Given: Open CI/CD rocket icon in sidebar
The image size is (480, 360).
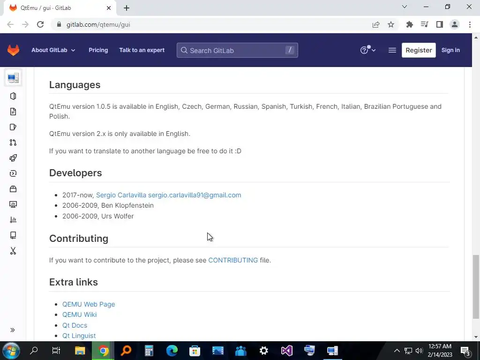Looking at the screenshot, I should tap(13, 158).
